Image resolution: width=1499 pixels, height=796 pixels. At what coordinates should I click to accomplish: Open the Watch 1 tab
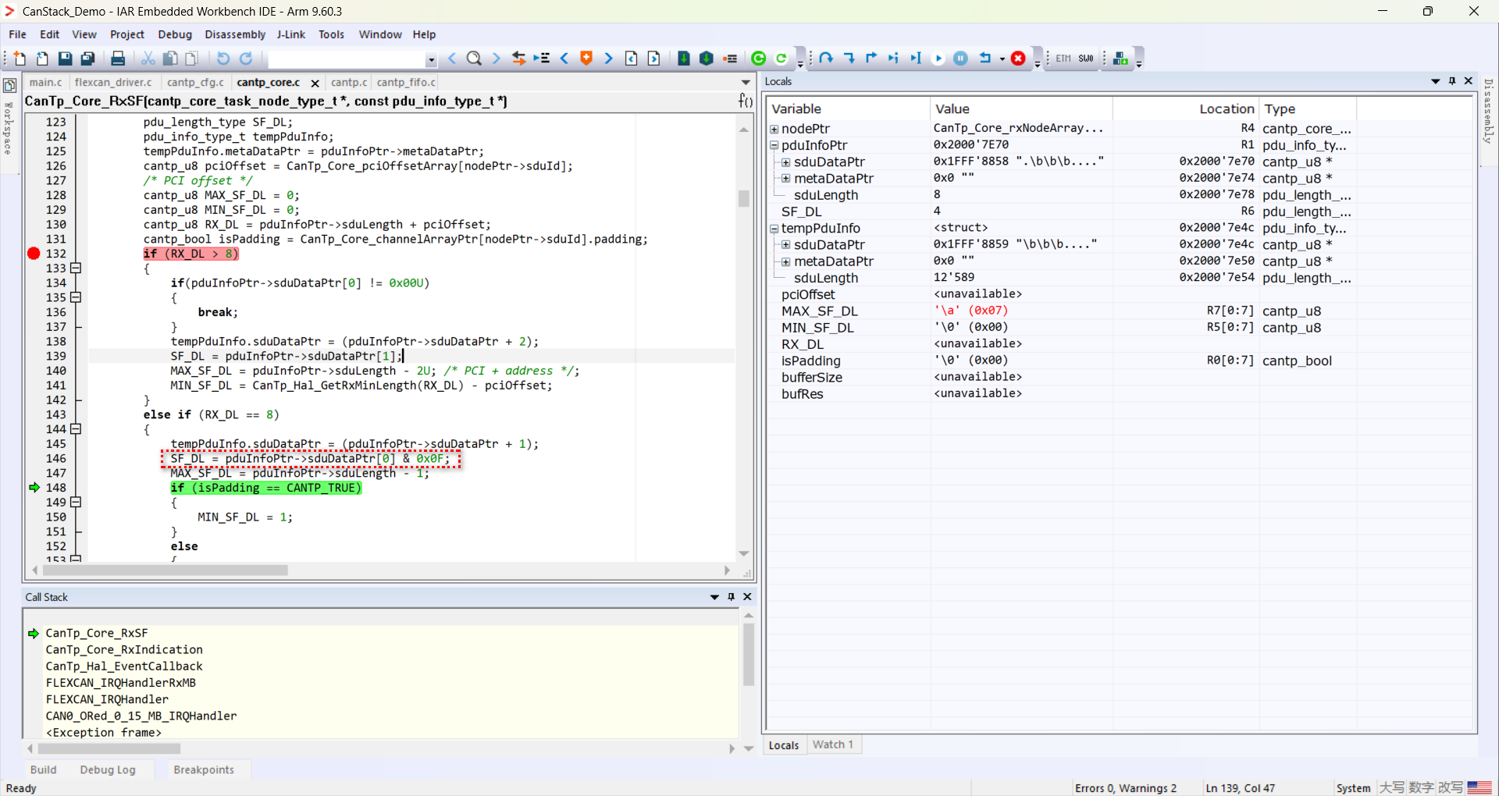pos(832,744)
